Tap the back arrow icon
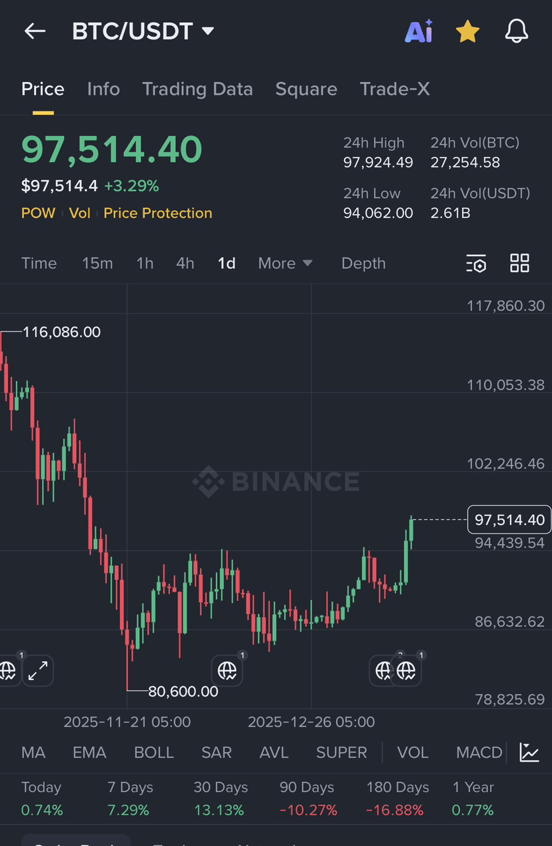 coord(35,31)
